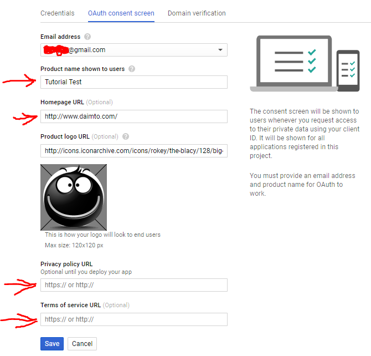The image size is (371, 356).
Task: Click the help icon beside Product logo URL
Action: tap(126, 136)
